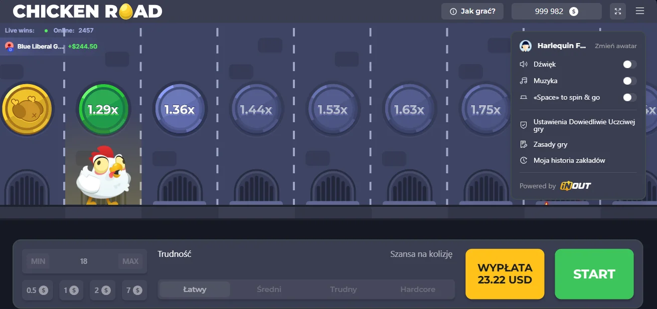Enable the Dźwięk sound toggle
657x309 pixels.
629,64
